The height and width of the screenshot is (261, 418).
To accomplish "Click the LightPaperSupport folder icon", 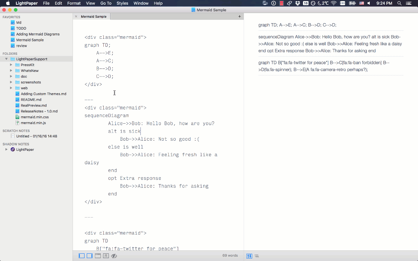I will point(13,59).
